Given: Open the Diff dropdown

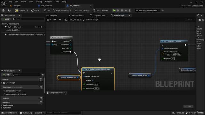Looking at the screenshot, I should [35, 11].
